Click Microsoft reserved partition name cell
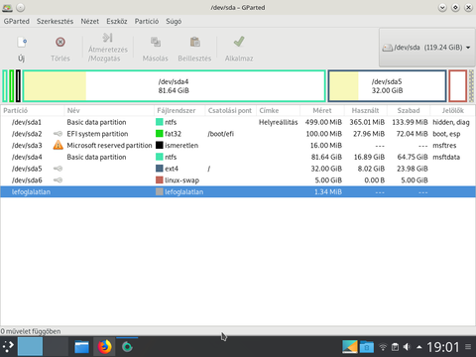Screen dimensions: 476x357 tap(109, 146)
